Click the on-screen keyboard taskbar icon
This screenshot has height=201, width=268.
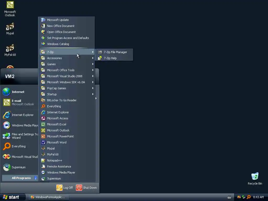(x=229, y=197)
